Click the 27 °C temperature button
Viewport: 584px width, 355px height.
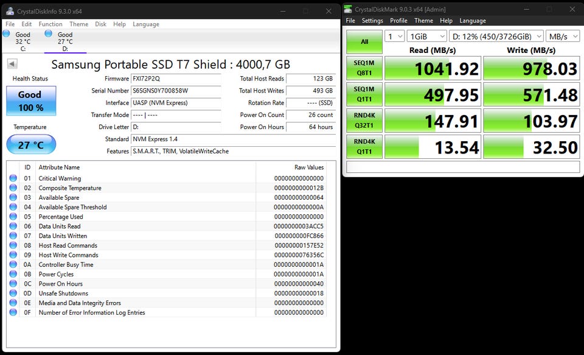(31, 144)
